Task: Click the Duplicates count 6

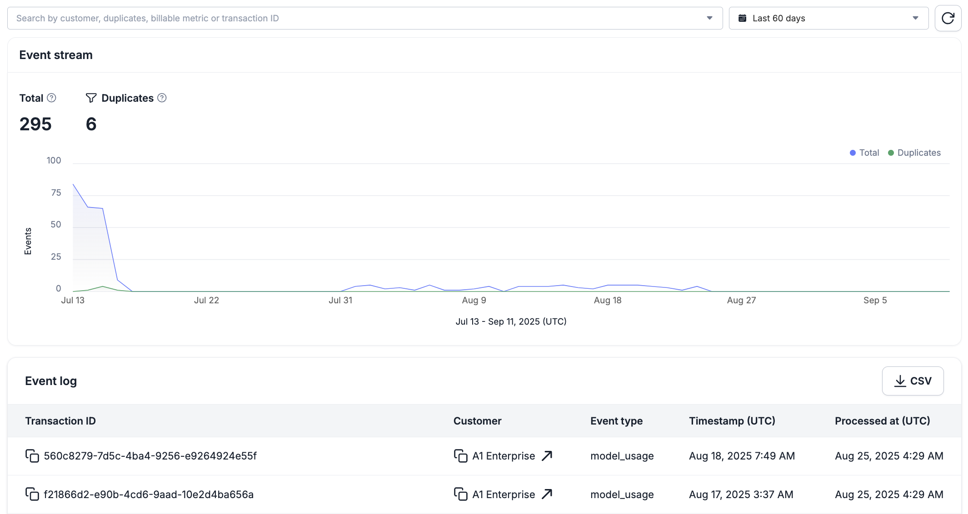Action: pos(91,124)
